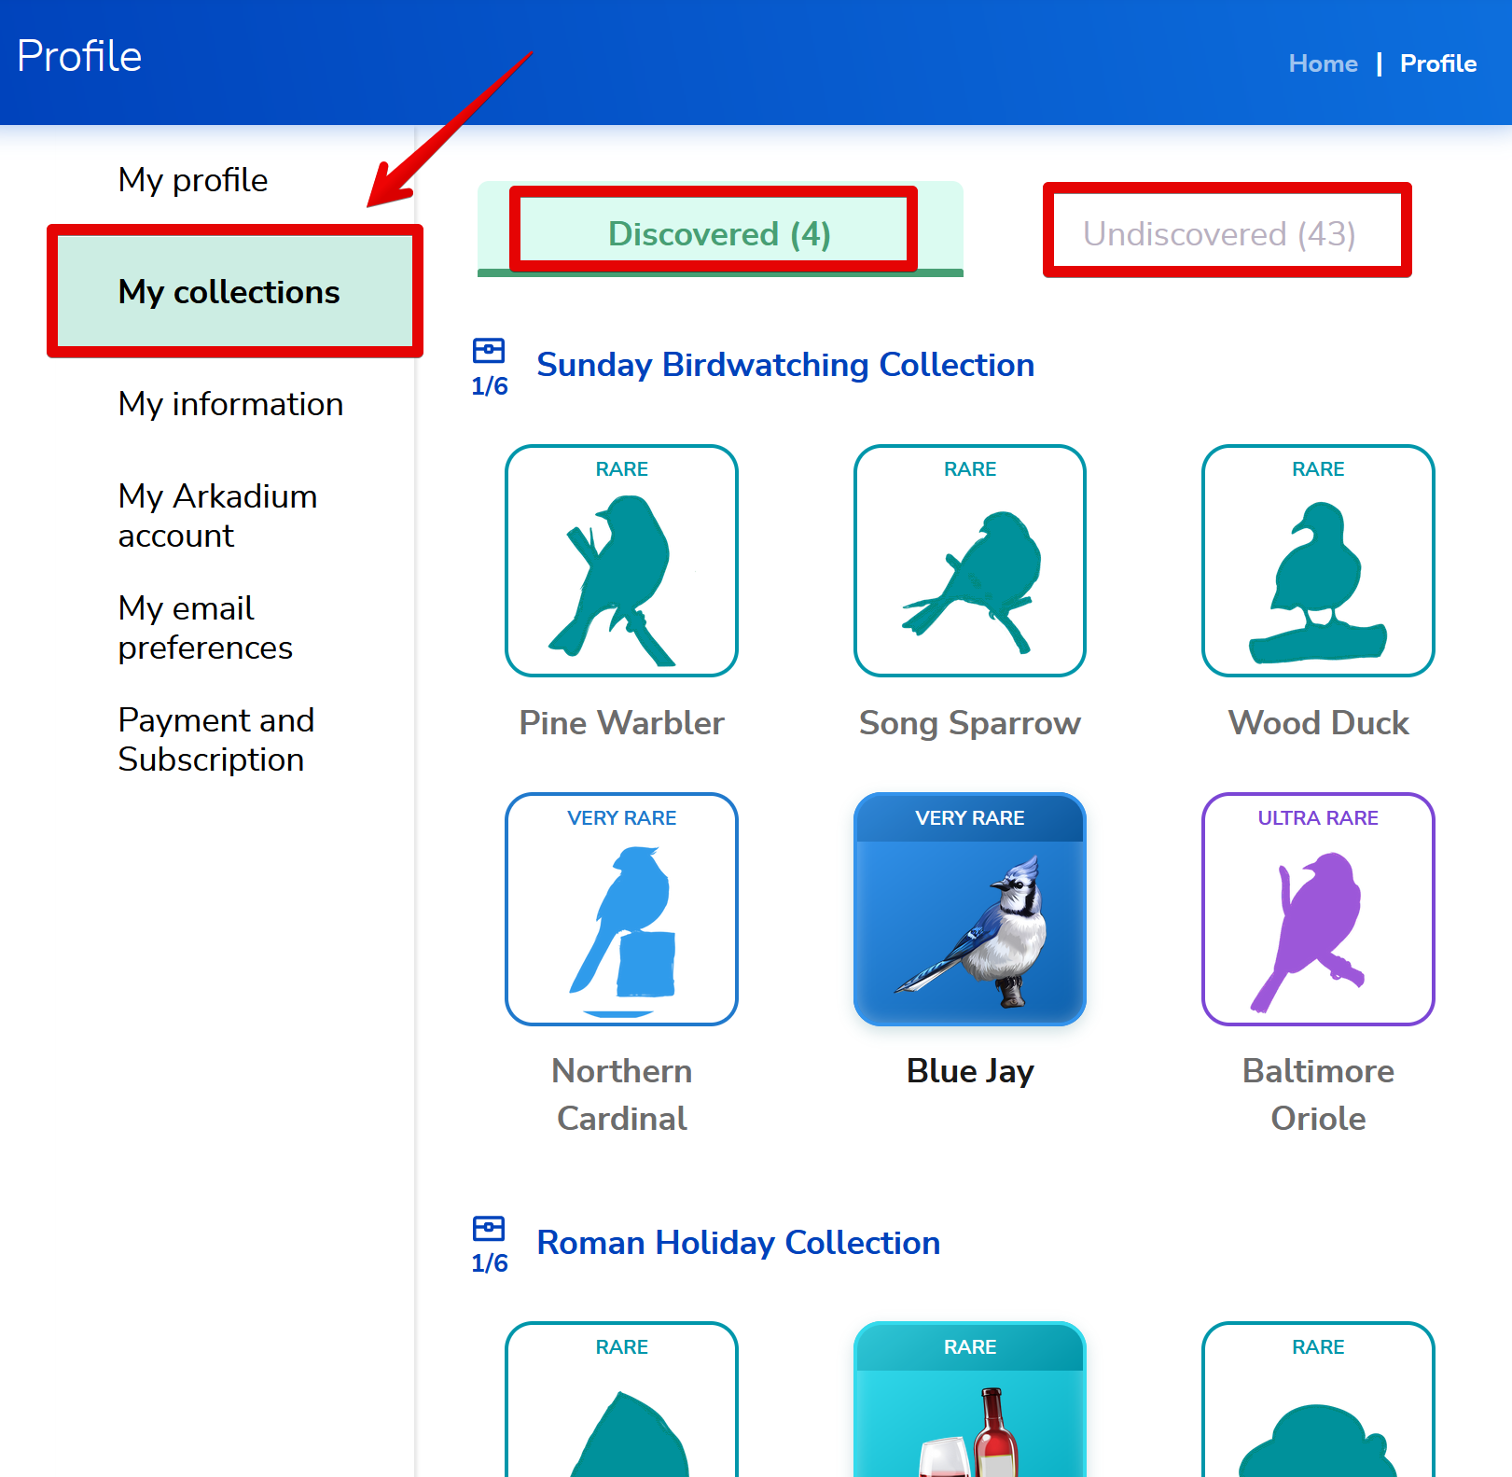Click the Sunday Birdwatching collection chest icon
The width and height of the screenshot is (1512, 1477).
click(x=489, y=351)
